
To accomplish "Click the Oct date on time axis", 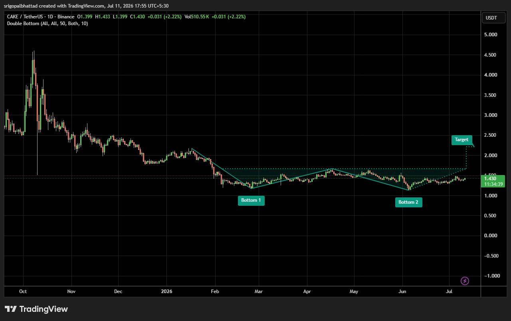I will pos(23,291).
